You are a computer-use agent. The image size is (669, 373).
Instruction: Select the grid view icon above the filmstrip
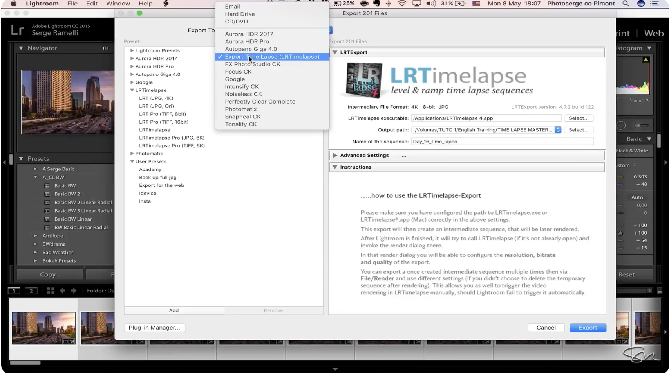coord(50,291)
